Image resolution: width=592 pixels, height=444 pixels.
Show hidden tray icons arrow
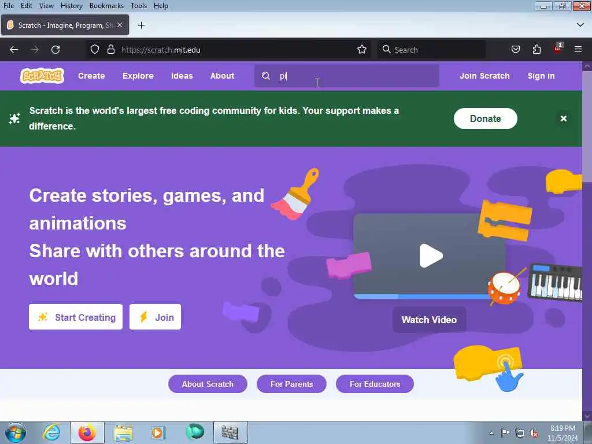(491, 433)
